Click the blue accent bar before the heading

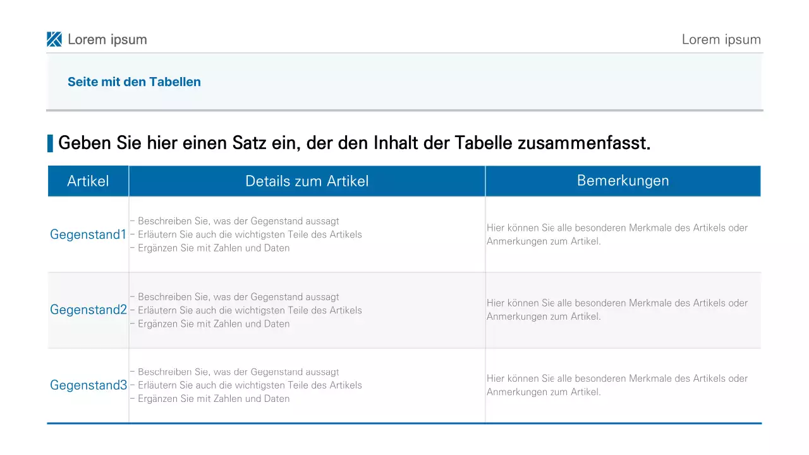click(x=51, y=143)
